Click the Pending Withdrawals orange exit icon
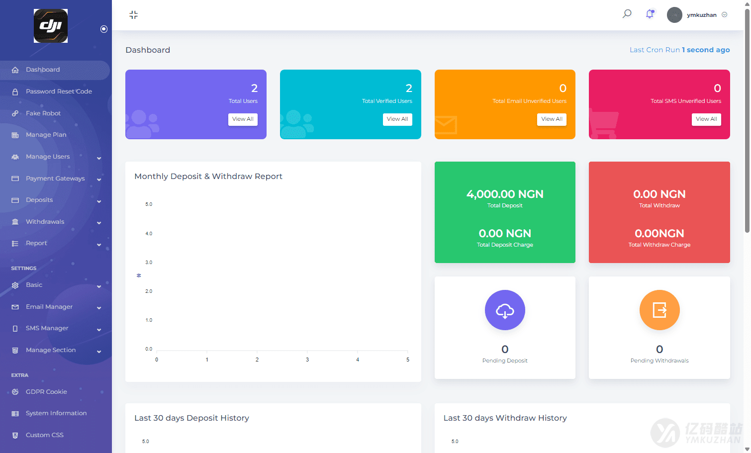Screen dimensions: 751x453 pos(659,310)
